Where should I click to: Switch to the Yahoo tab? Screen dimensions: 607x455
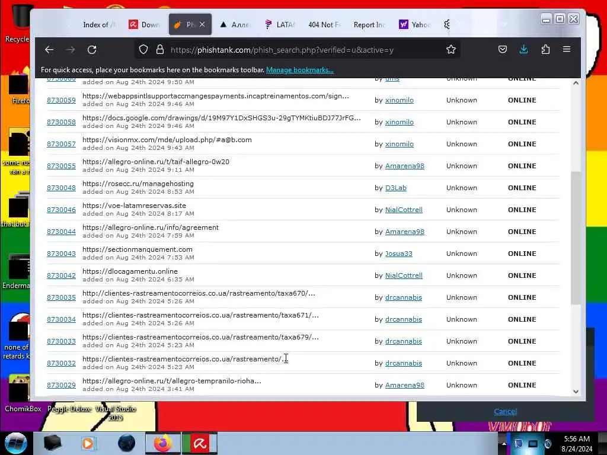414,25
